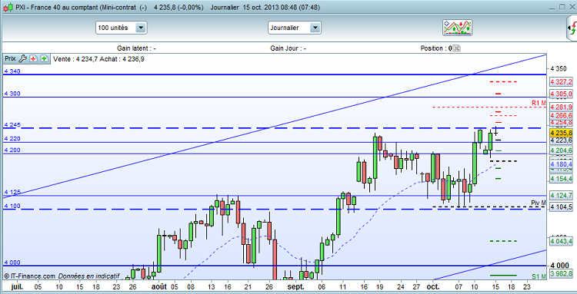
Task: Maximize the PXI chart window
Action: pyautogui.click(x=562, y=7)
